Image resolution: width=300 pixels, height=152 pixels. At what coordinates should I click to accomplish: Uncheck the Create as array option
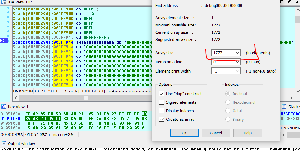pos(162,120)
